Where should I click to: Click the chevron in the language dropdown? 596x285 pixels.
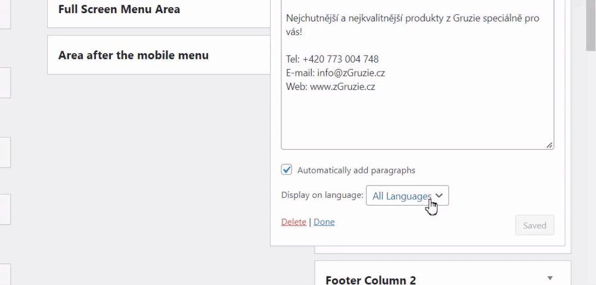pyautogui.click(x=439, y=196)
